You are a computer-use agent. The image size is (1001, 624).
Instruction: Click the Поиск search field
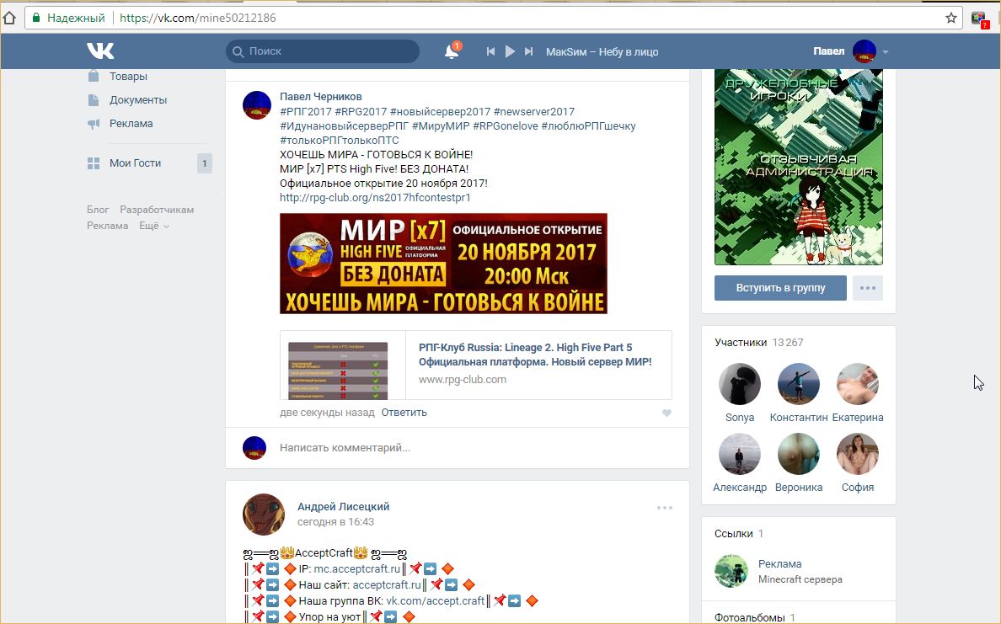pyautogui.click(x=323, y=51)
